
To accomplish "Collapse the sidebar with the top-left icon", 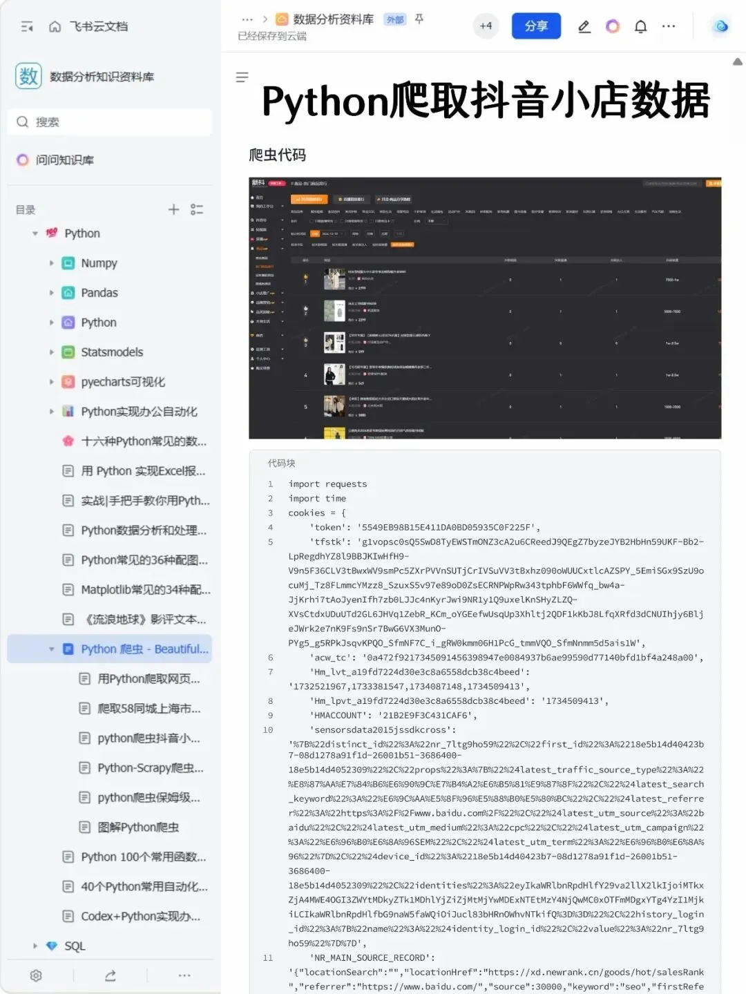I will [27, 27].
